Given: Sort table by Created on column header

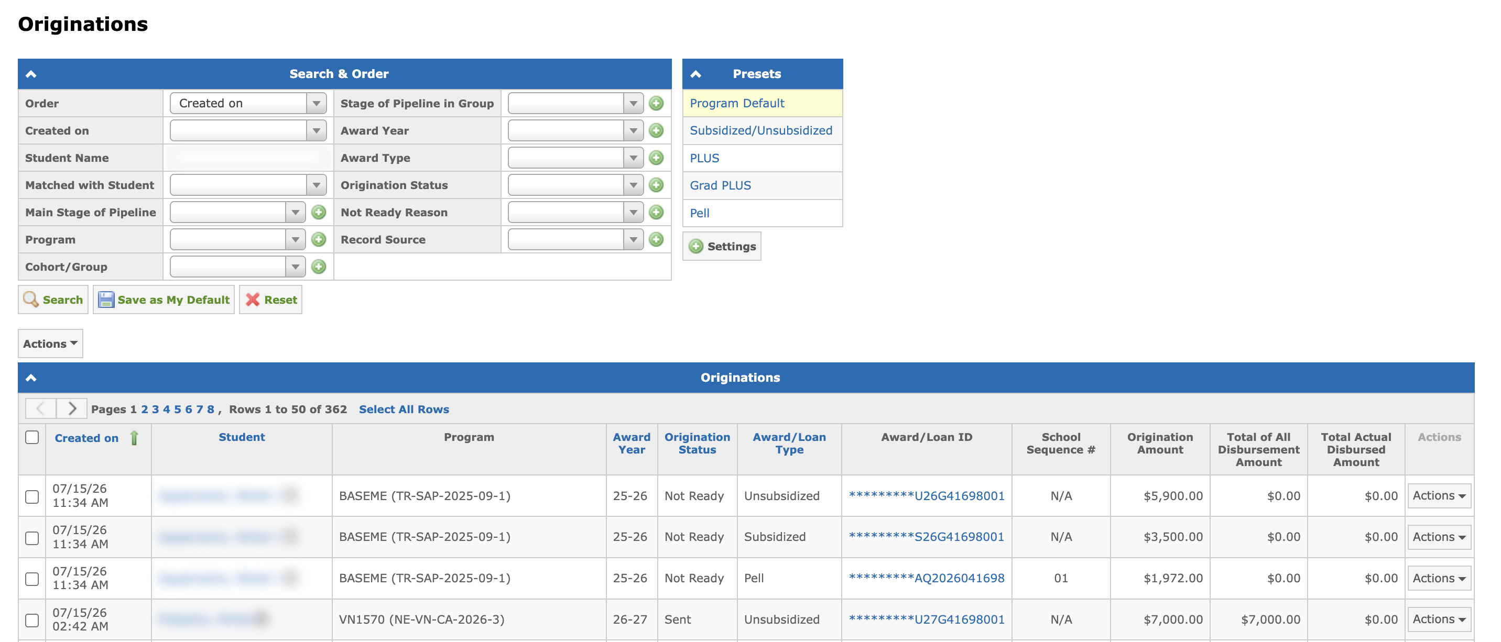Looking at the screenshot, I should point(86,438).
